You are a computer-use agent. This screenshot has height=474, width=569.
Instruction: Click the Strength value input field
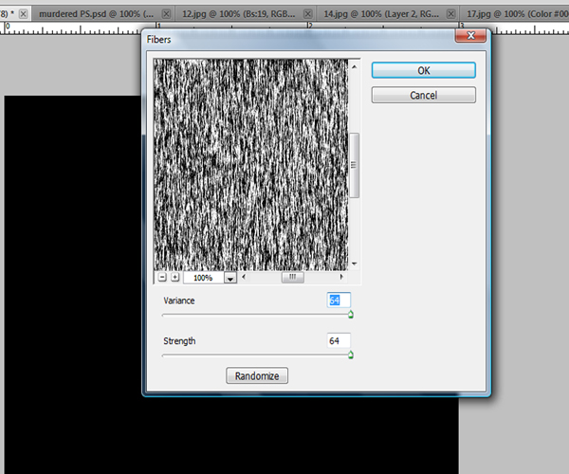(x=339, y=340)
